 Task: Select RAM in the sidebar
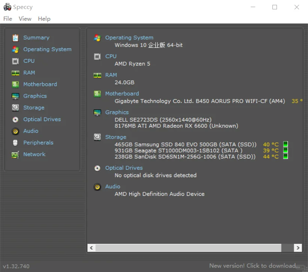point(29,73)
